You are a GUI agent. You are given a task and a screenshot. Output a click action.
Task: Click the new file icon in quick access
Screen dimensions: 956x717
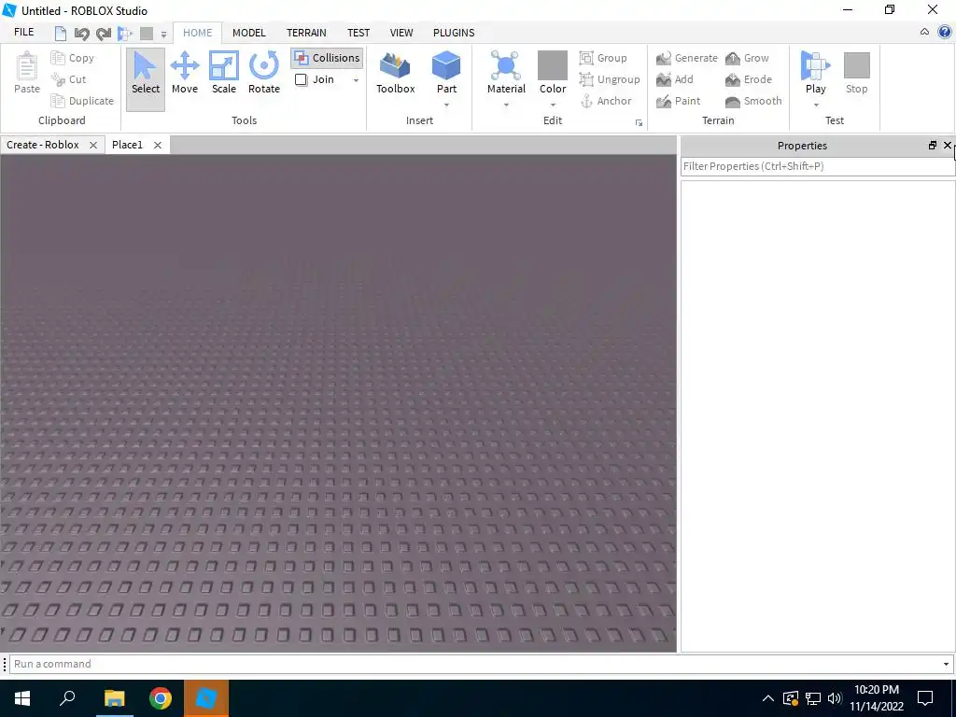(61, 33)
